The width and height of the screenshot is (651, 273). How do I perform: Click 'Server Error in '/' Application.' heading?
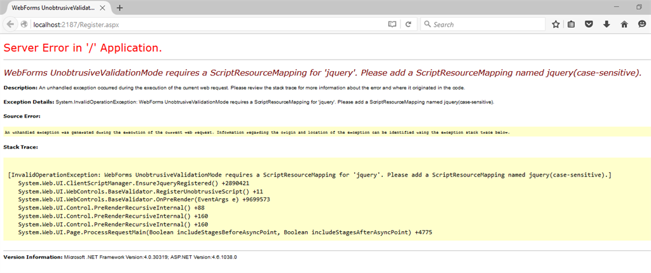pyautogui.click(x=83, y=48)
